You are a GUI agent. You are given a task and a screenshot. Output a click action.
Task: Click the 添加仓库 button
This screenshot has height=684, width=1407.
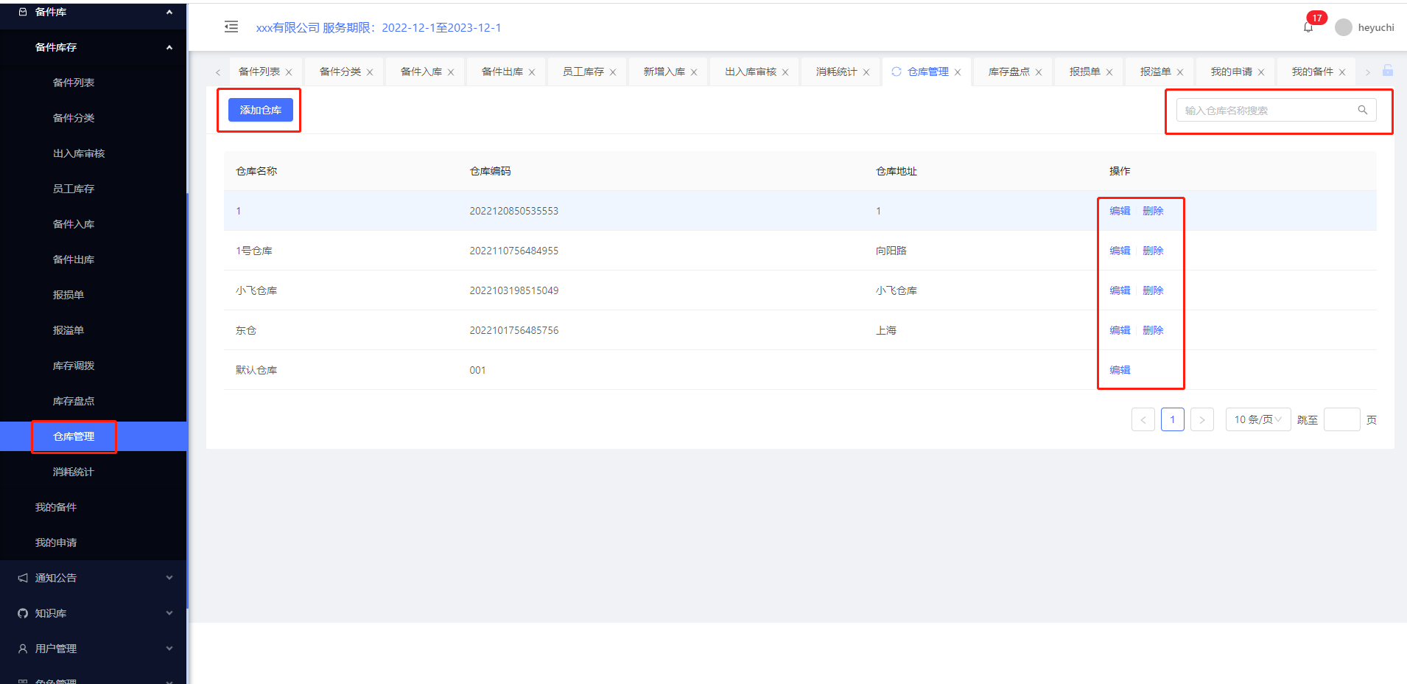[x=260, y=110]
